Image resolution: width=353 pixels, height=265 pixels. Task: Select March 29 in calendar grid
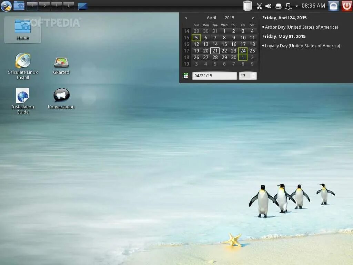(x=196, y=31)
